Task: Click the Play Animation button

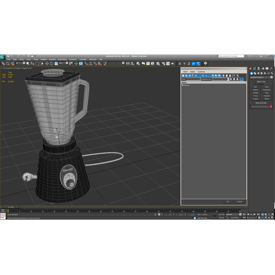Action: pyautogui.click(x=251, y=214)
